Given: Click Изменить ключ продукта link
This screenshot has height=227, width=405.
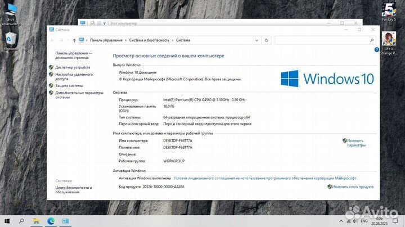Looking at the screenshot, I should coord(353,187).
